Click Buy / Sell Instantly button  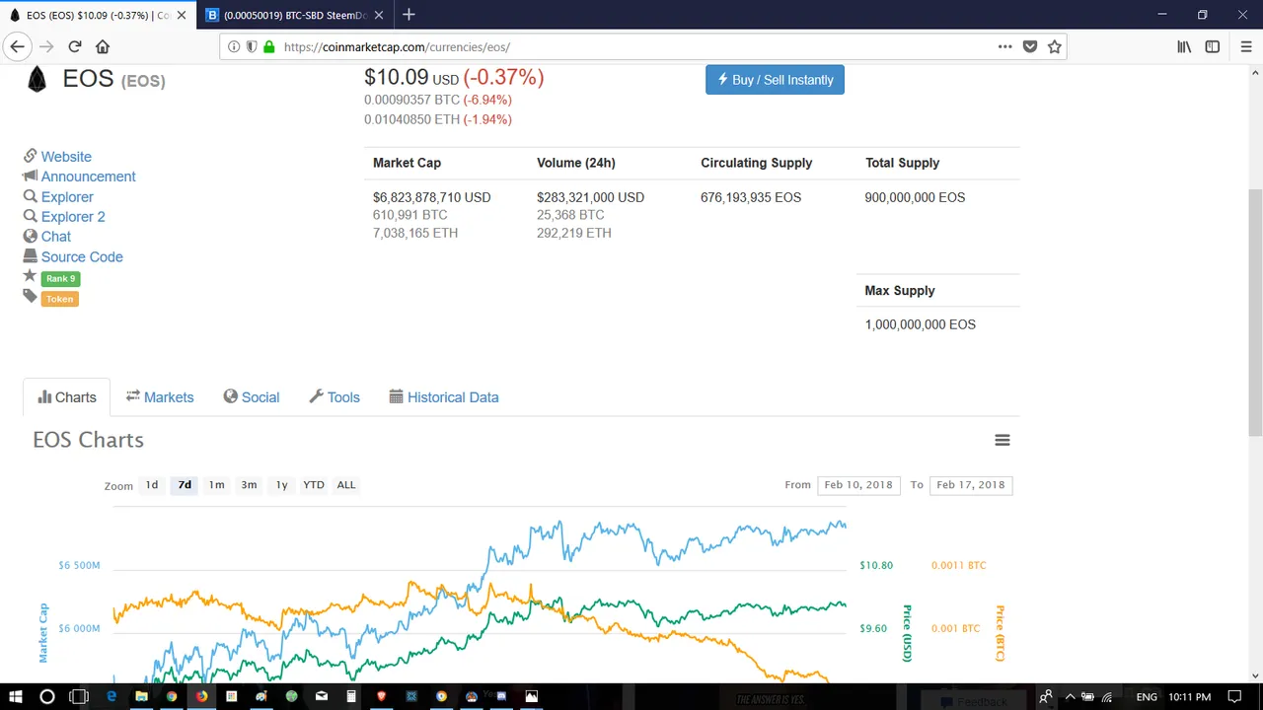(775, 80)
